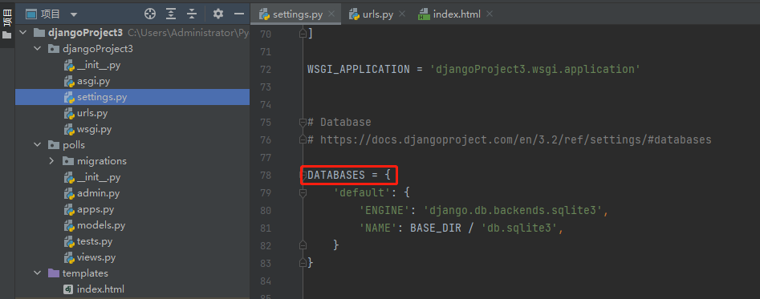760x299 pixels.
Task: Click the 'ENGINE' key on line 80
Action: tap(384, 211)
